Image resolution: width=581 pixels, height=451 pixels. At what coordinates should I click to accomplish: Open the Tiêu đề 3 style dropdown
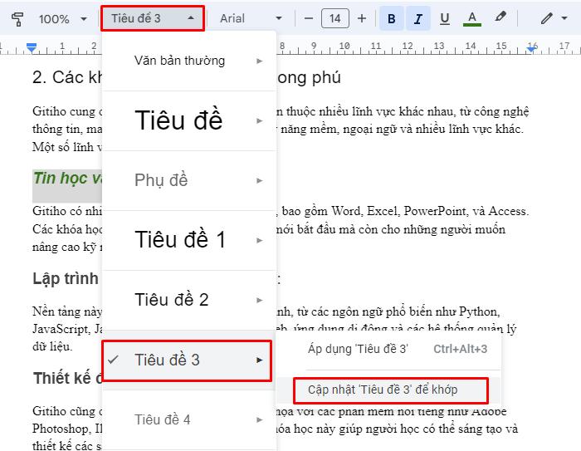click(152, 18)
